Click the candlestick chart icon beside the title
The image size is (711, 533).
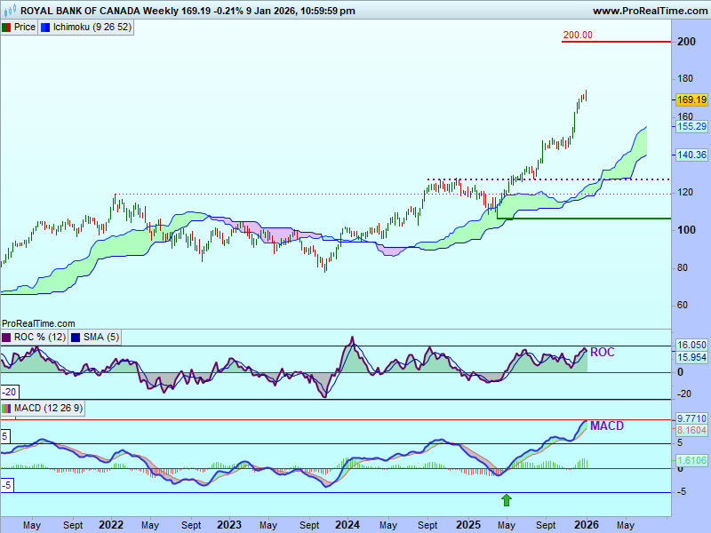click(x=9, y=11)
